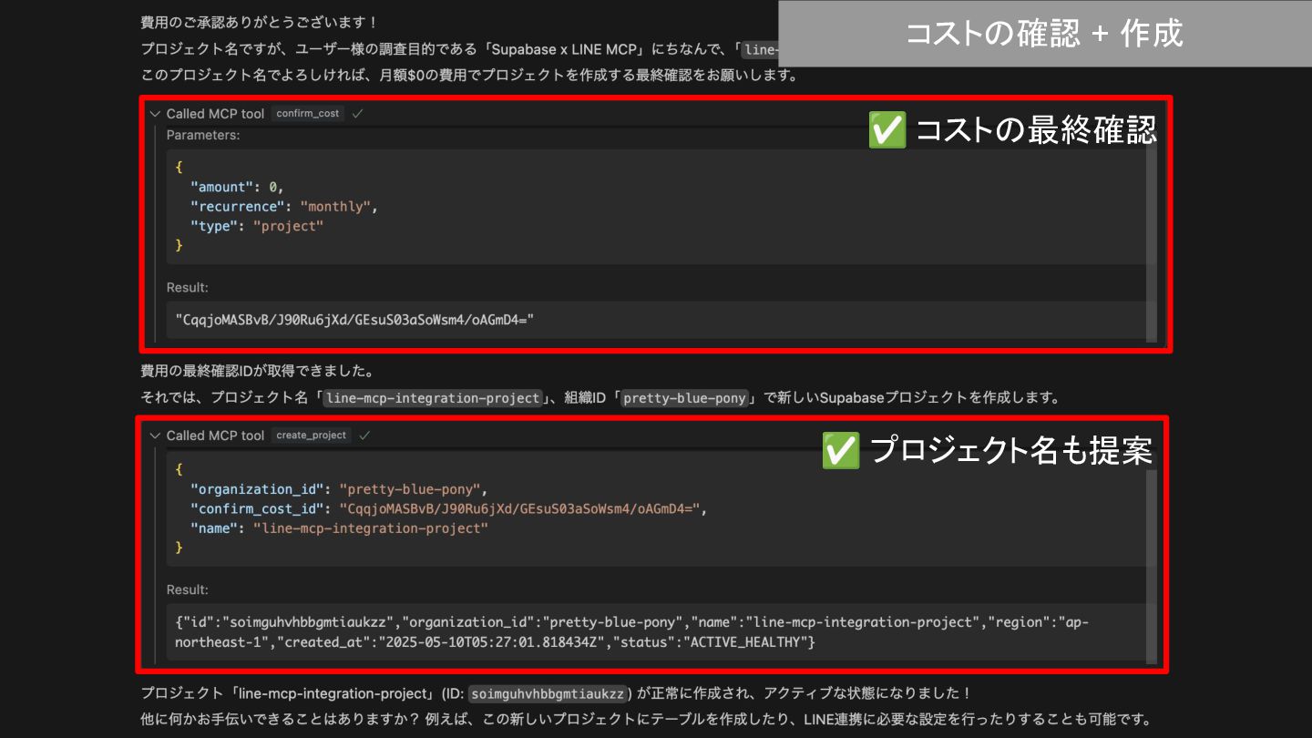1312x738 pixels.
Task: Click the line starting "このプロジェクト名でよろしければ"
Action: coord(469,76)
